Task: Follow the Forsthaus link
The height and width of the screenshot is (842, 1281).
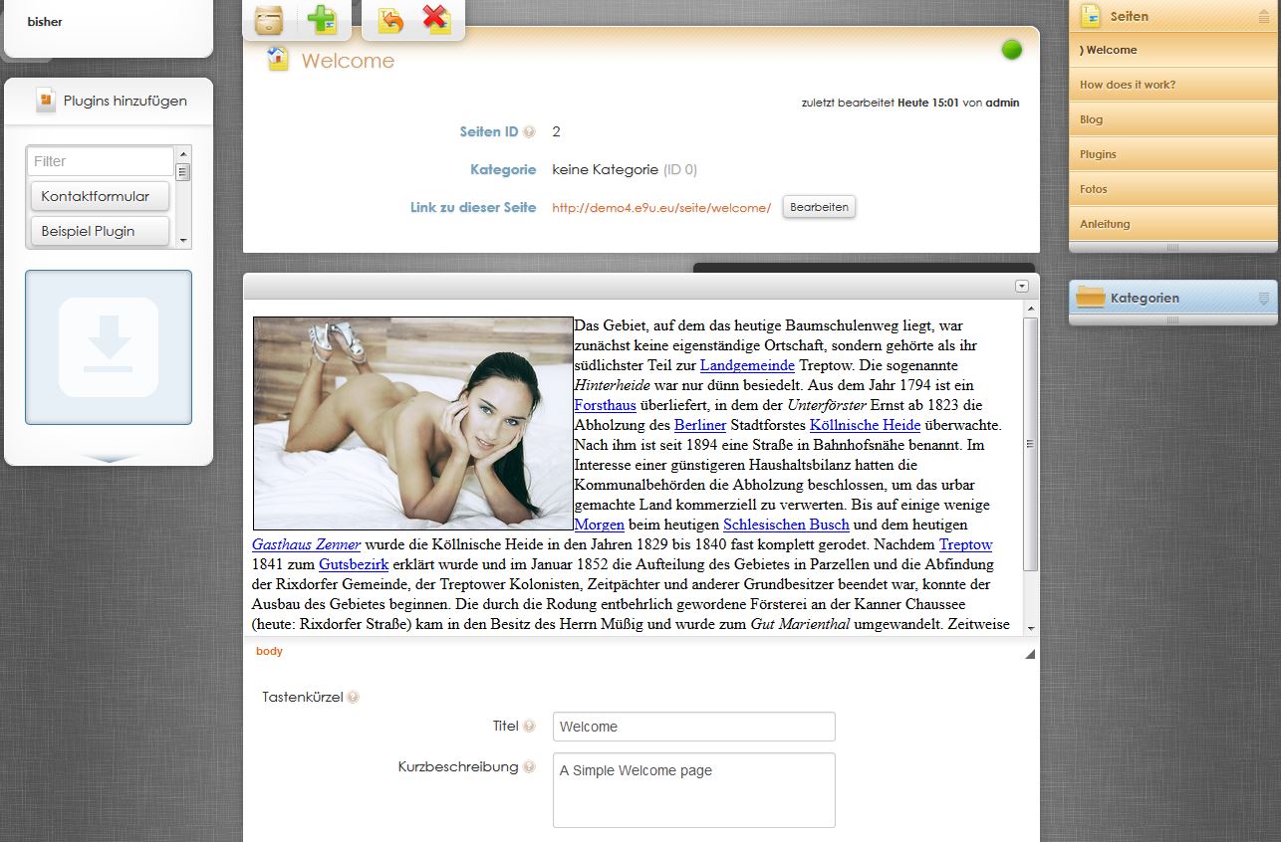Action: click(606, 405)
